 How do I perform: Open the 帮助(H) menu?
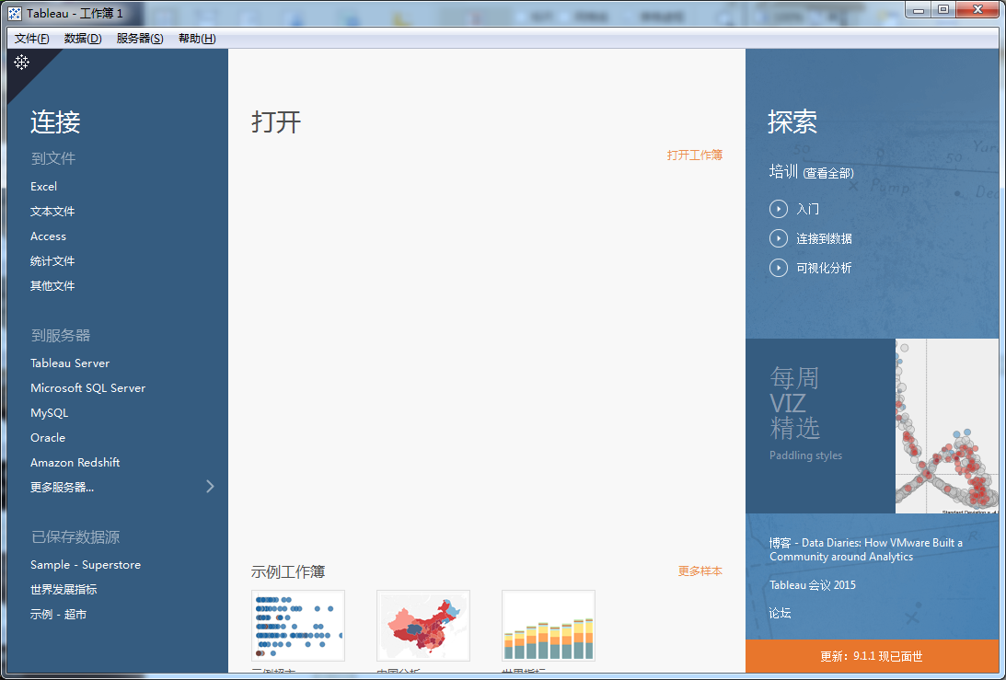pyautogui.click(x=197, y=39)
